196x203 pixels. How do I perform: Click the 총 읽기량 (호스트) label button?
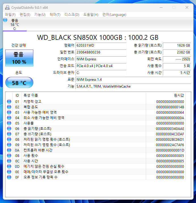pos(148,45)
